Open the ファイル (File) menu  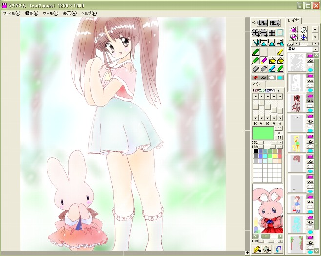tap(11, 13)
